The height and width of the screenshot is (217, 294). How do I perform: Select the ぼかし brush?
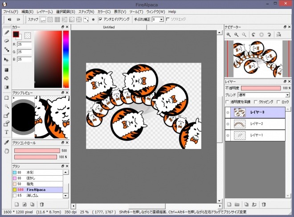(37, 178)
